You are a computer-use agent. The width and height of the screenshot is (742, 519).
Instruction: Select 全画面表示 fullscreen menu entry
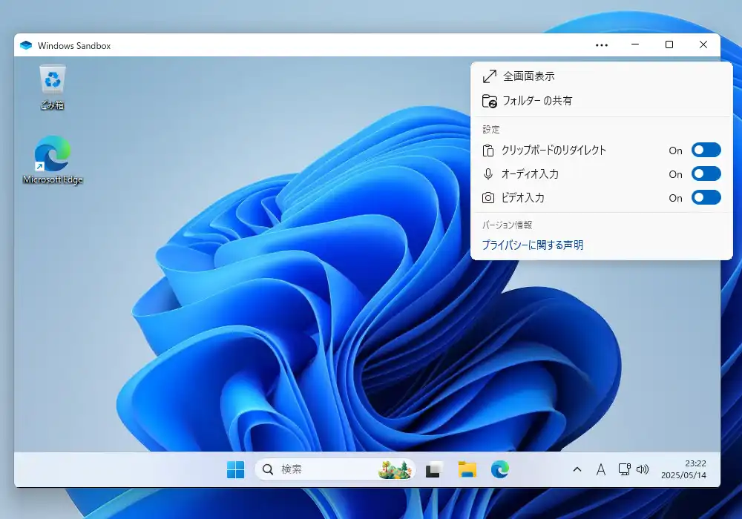coord(602,76)
